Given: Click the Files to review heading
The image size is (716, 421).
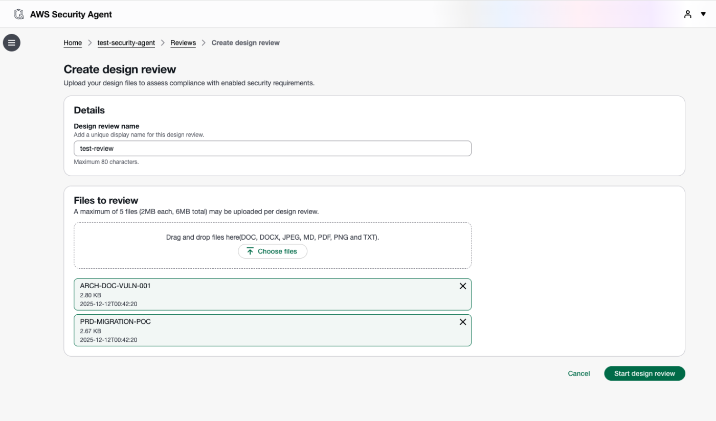Looking at the screenshot, I should [106, 200].
